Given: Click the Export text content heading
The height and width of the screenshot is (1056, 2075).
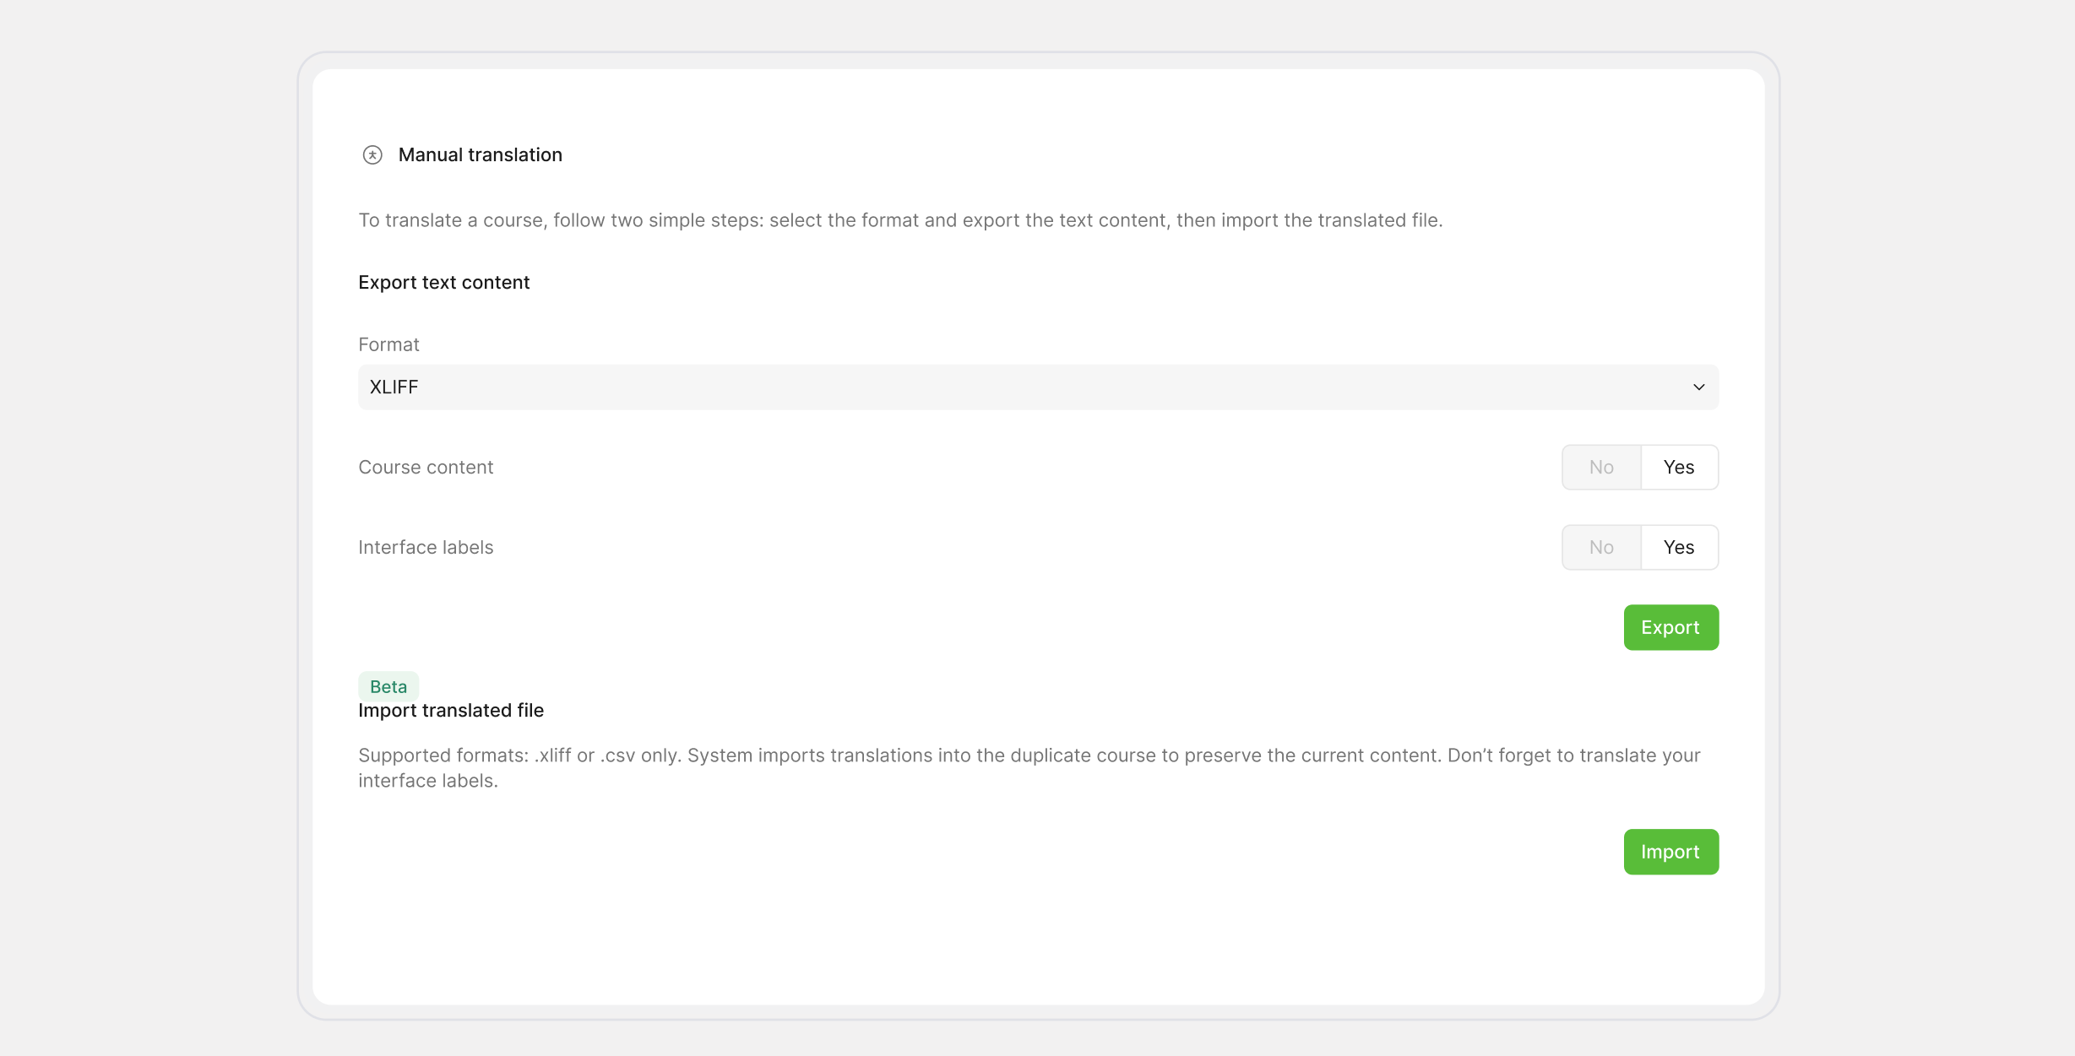Looking at the screenshot, I should (443, 283).
